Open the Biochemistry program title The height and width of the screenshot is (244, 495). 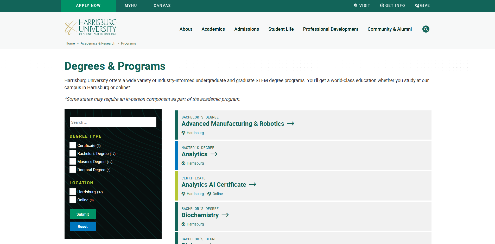tap(200, 215)
